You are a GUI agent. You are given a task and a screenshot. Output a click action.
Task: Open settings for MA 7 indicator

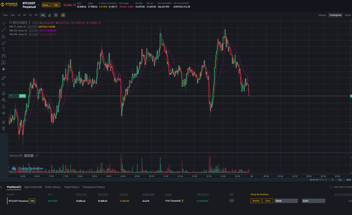32,27
